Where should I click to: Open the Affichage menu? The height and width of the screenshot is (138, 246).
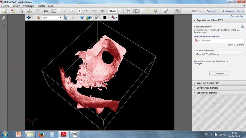(x=28, y=6)
